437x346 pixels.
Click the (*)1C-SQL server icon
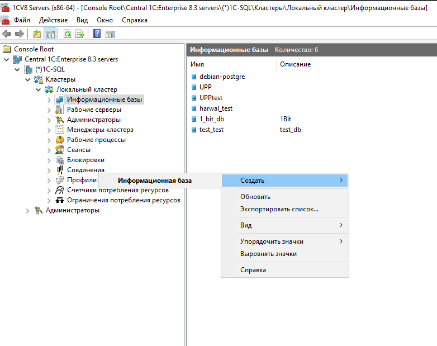point(28,69)
